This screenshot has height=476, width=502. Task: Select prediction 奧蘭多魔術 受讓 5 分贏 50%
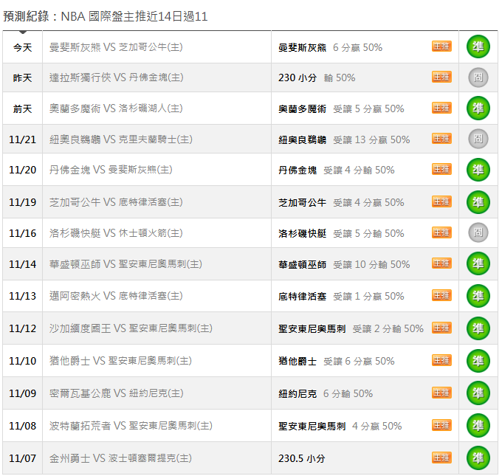tap(341, 108)
